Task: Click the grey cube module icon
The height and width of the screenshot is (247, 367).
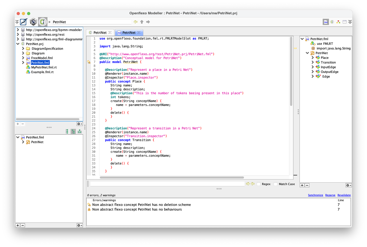Action: coord(33,22)
